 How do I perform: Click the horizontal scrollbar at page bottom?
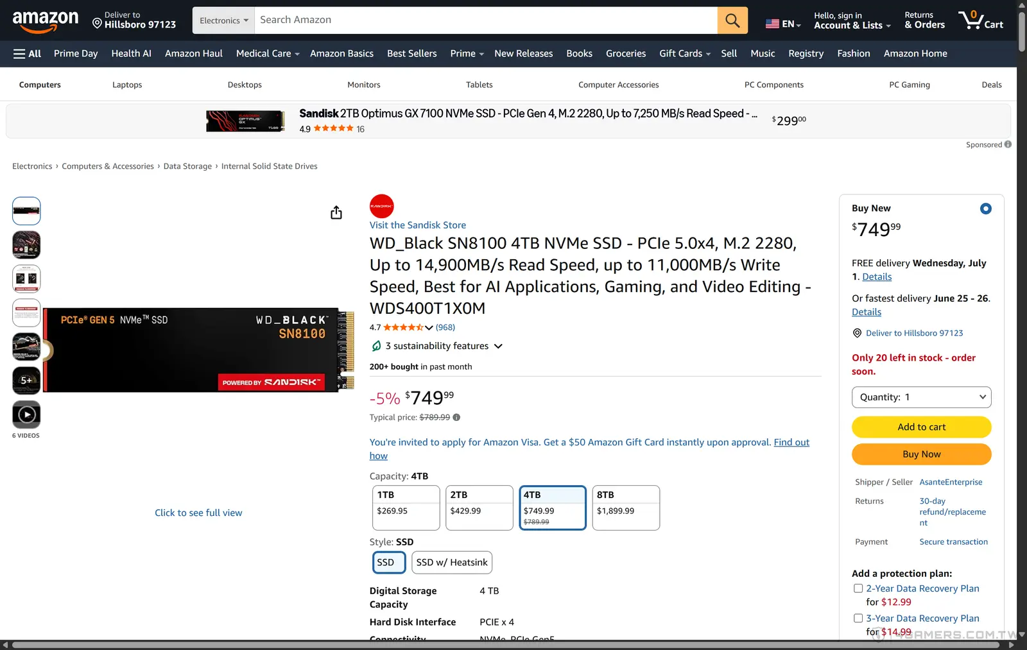507,645
